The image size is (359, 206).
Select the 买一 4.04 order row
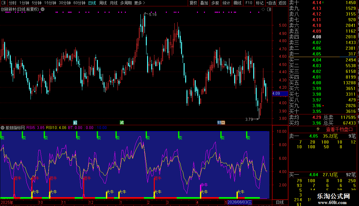click(x=322, y=60)
